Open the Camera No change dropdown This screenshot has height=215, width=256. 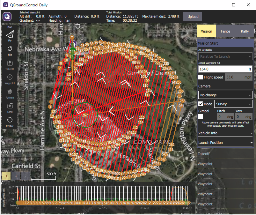(x=225, y=95)
